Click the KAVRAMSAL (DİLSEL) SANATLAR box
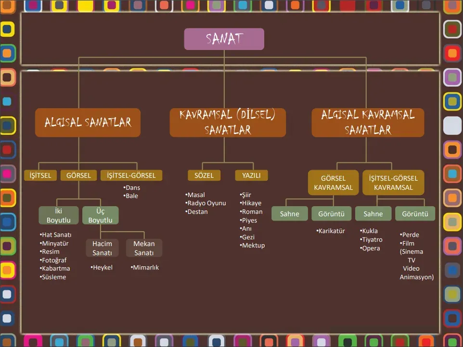This screenshot has width=463, height=347. tap(227, 123)
